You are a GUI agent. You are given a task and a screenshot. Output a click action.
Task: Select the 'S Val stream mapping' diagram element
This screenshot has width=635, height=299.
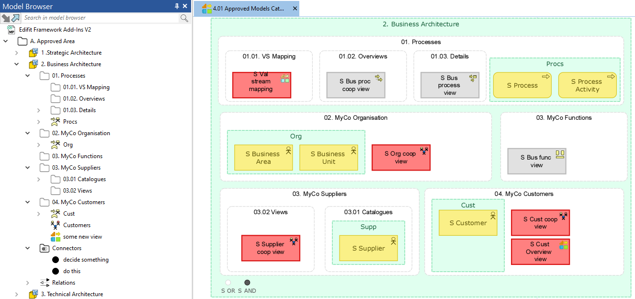coord(261,85)
